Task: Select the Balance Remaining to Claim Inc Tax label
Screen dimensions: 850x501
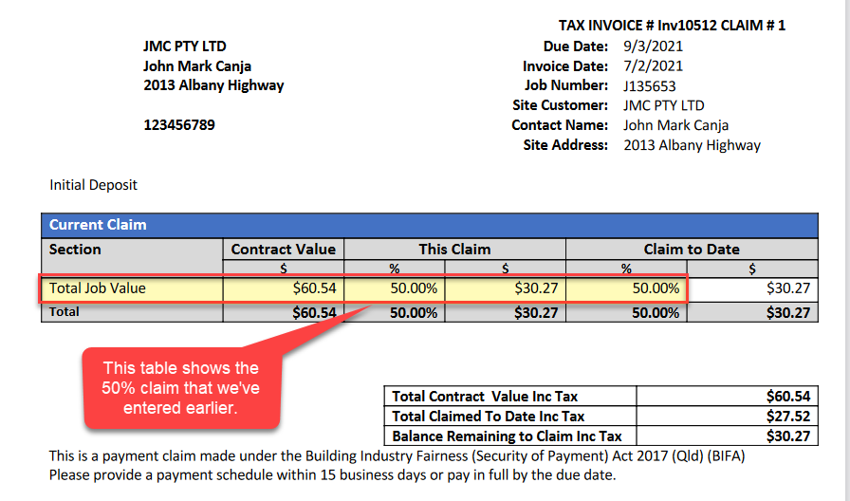Action: [507, 436]
